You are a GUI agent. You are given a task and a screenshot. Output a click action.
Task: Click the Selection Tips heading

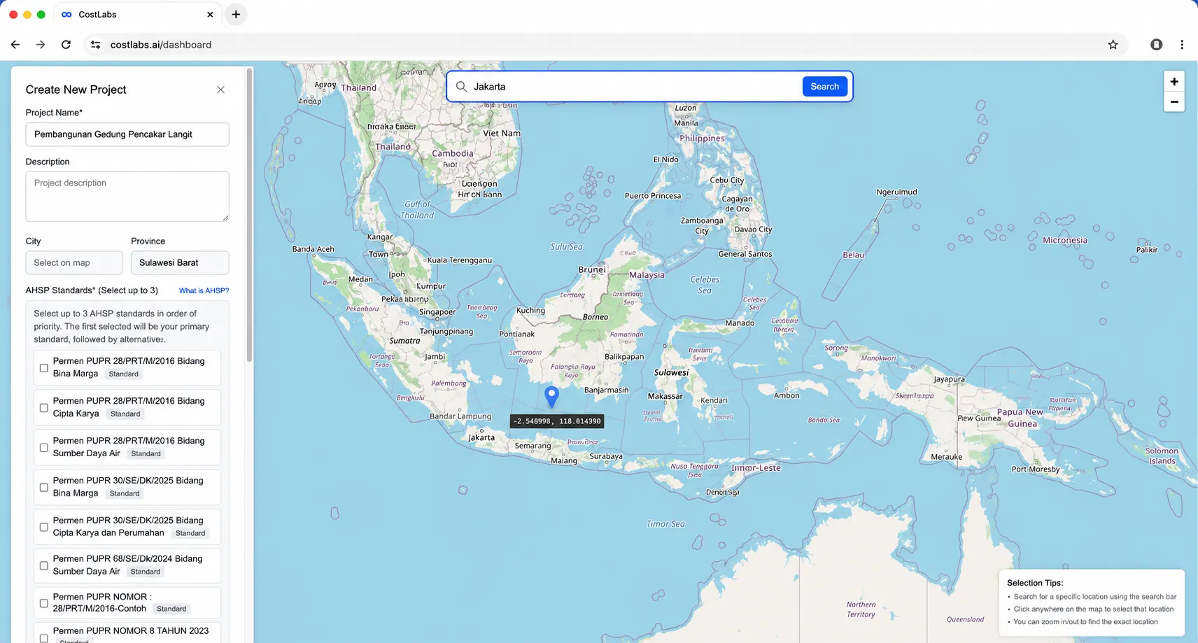pyautogui.click(x=1034, y=583)
